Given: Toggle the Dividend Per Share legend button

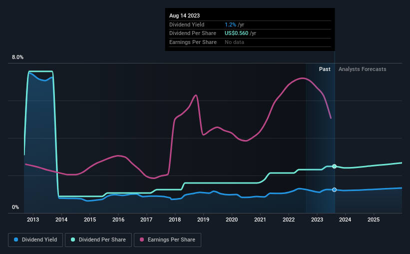Looking at the screenshot, I should click(x=98, y=240).
